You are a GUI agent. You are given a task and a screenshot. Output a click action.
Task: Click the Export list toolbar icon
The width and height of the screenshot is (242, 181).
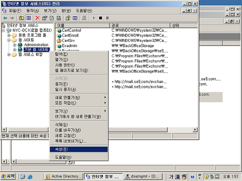[59, 18]
